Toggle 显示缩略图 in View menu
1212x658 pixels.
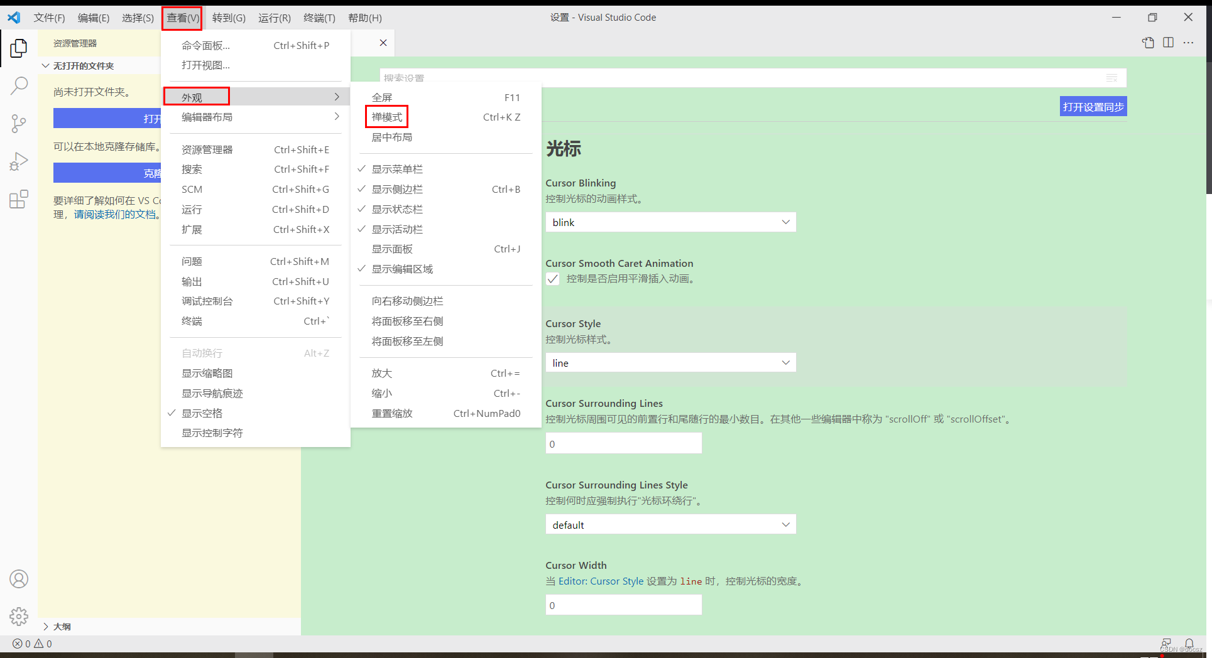(x=255, y=373)
